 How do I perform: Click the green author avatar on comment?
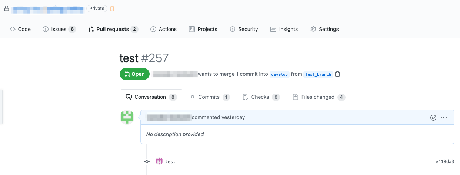tap(127, 117)
